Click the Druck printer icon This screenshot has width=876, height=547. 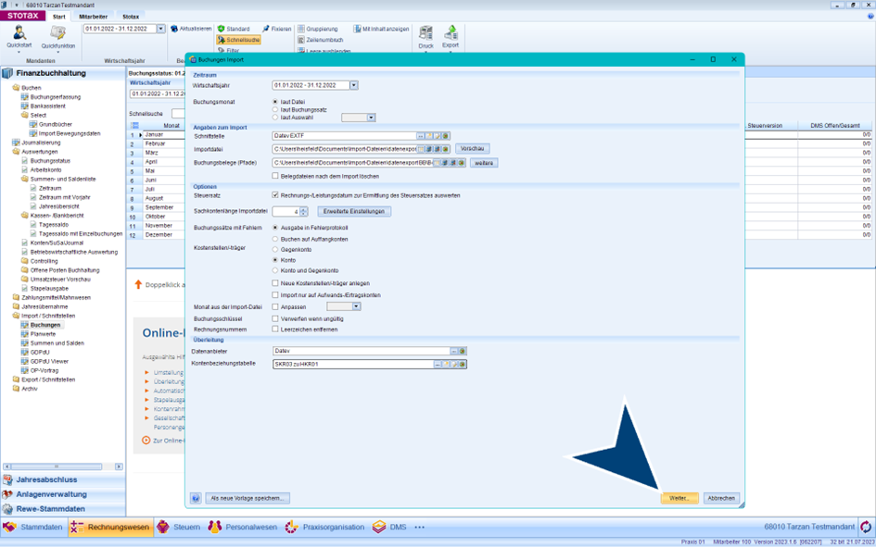point(425,33)
